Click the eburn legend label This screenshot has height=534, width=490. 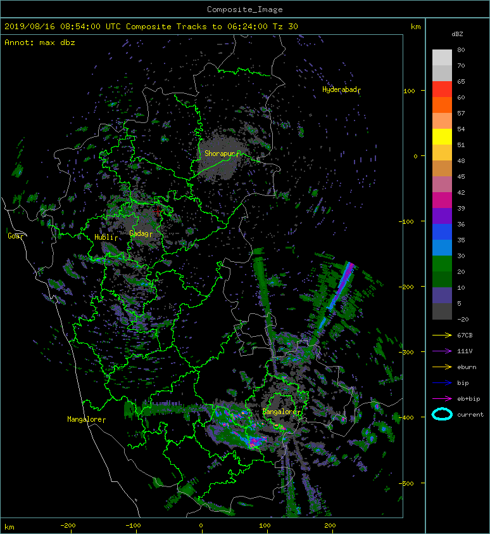pos(467,367)
